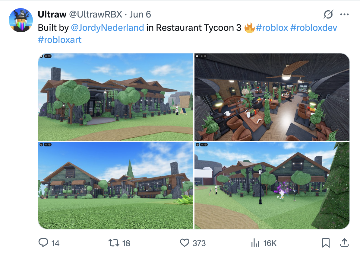The height and width of the screenshot is (256, 360).
Task: Open the bottom-left wide lawn view image
Action: pos(116,185)
